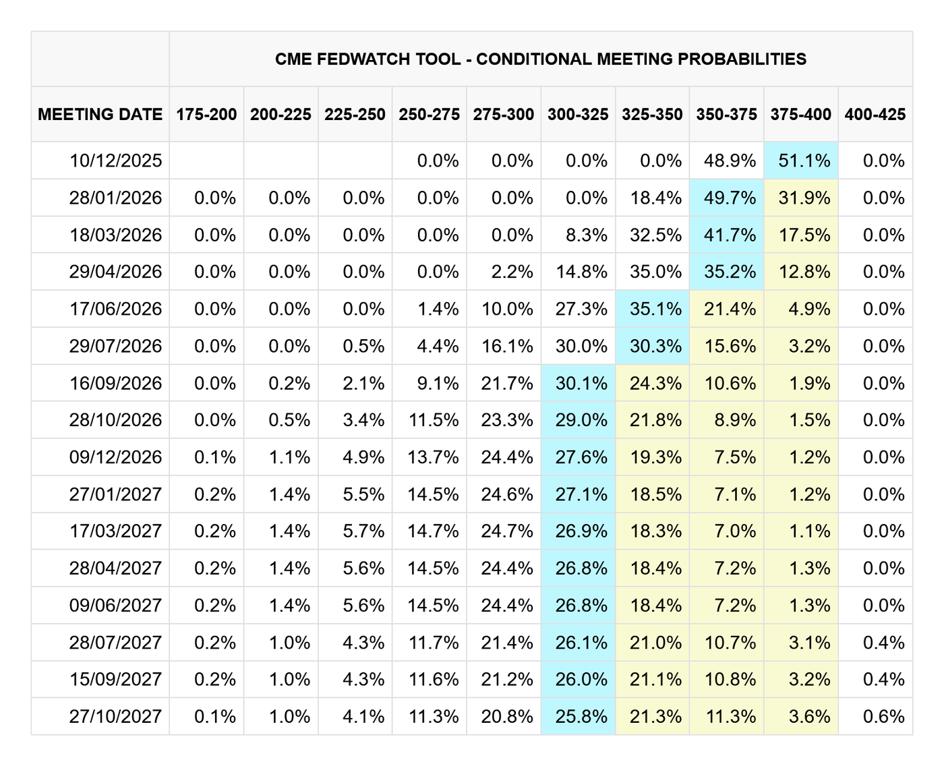The width and height of the screenshot is (944, 766).
Task: Select the 28/01/2026 meeting date cell
Action: (115, 198)
